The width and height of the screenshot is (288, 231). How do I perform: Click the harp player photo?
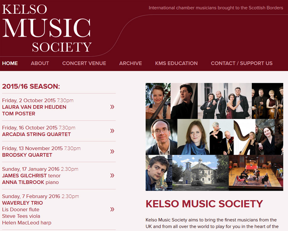click(245, 137)
